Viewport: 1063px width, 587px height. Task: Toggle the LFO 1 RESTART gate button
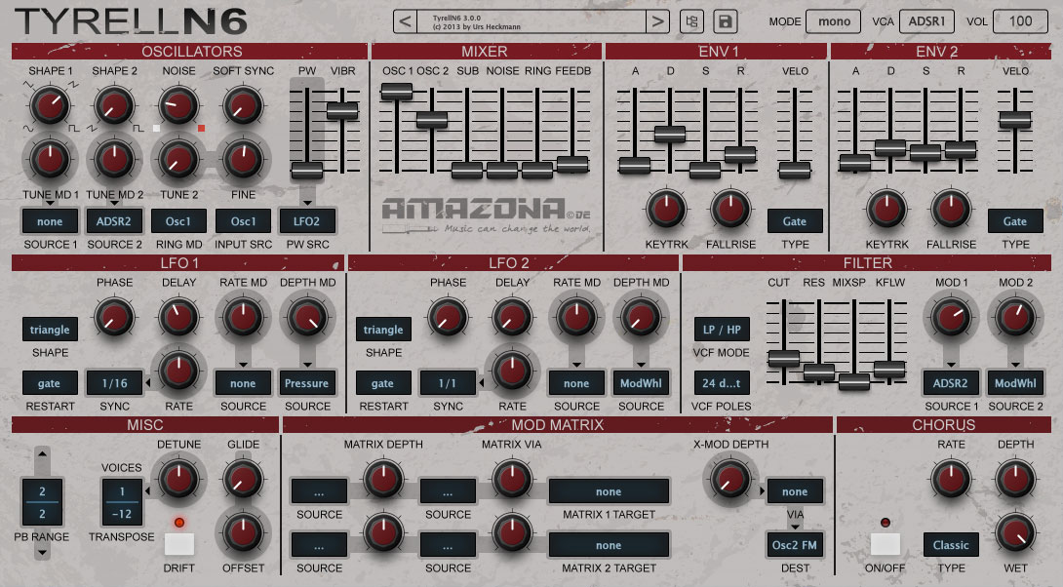click(x=50, y=383)
